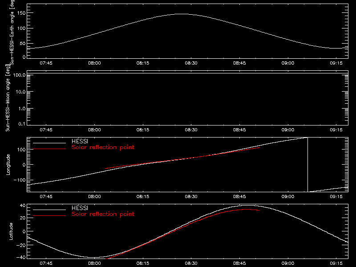Click red legend line sample in Longitude plot

click(x=49, y=149)
